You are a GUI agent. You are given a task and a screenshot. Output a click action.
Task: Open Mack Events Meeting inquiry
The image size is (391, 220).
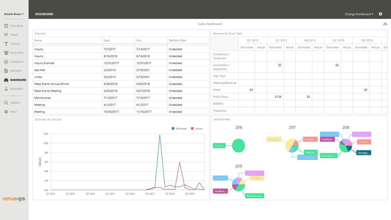[x=121, y=91]
